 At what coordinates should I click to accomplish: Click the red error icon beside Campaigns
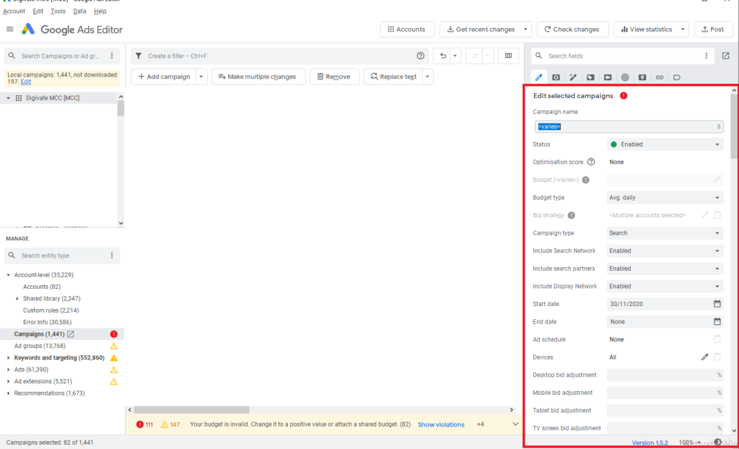(113, 334)
